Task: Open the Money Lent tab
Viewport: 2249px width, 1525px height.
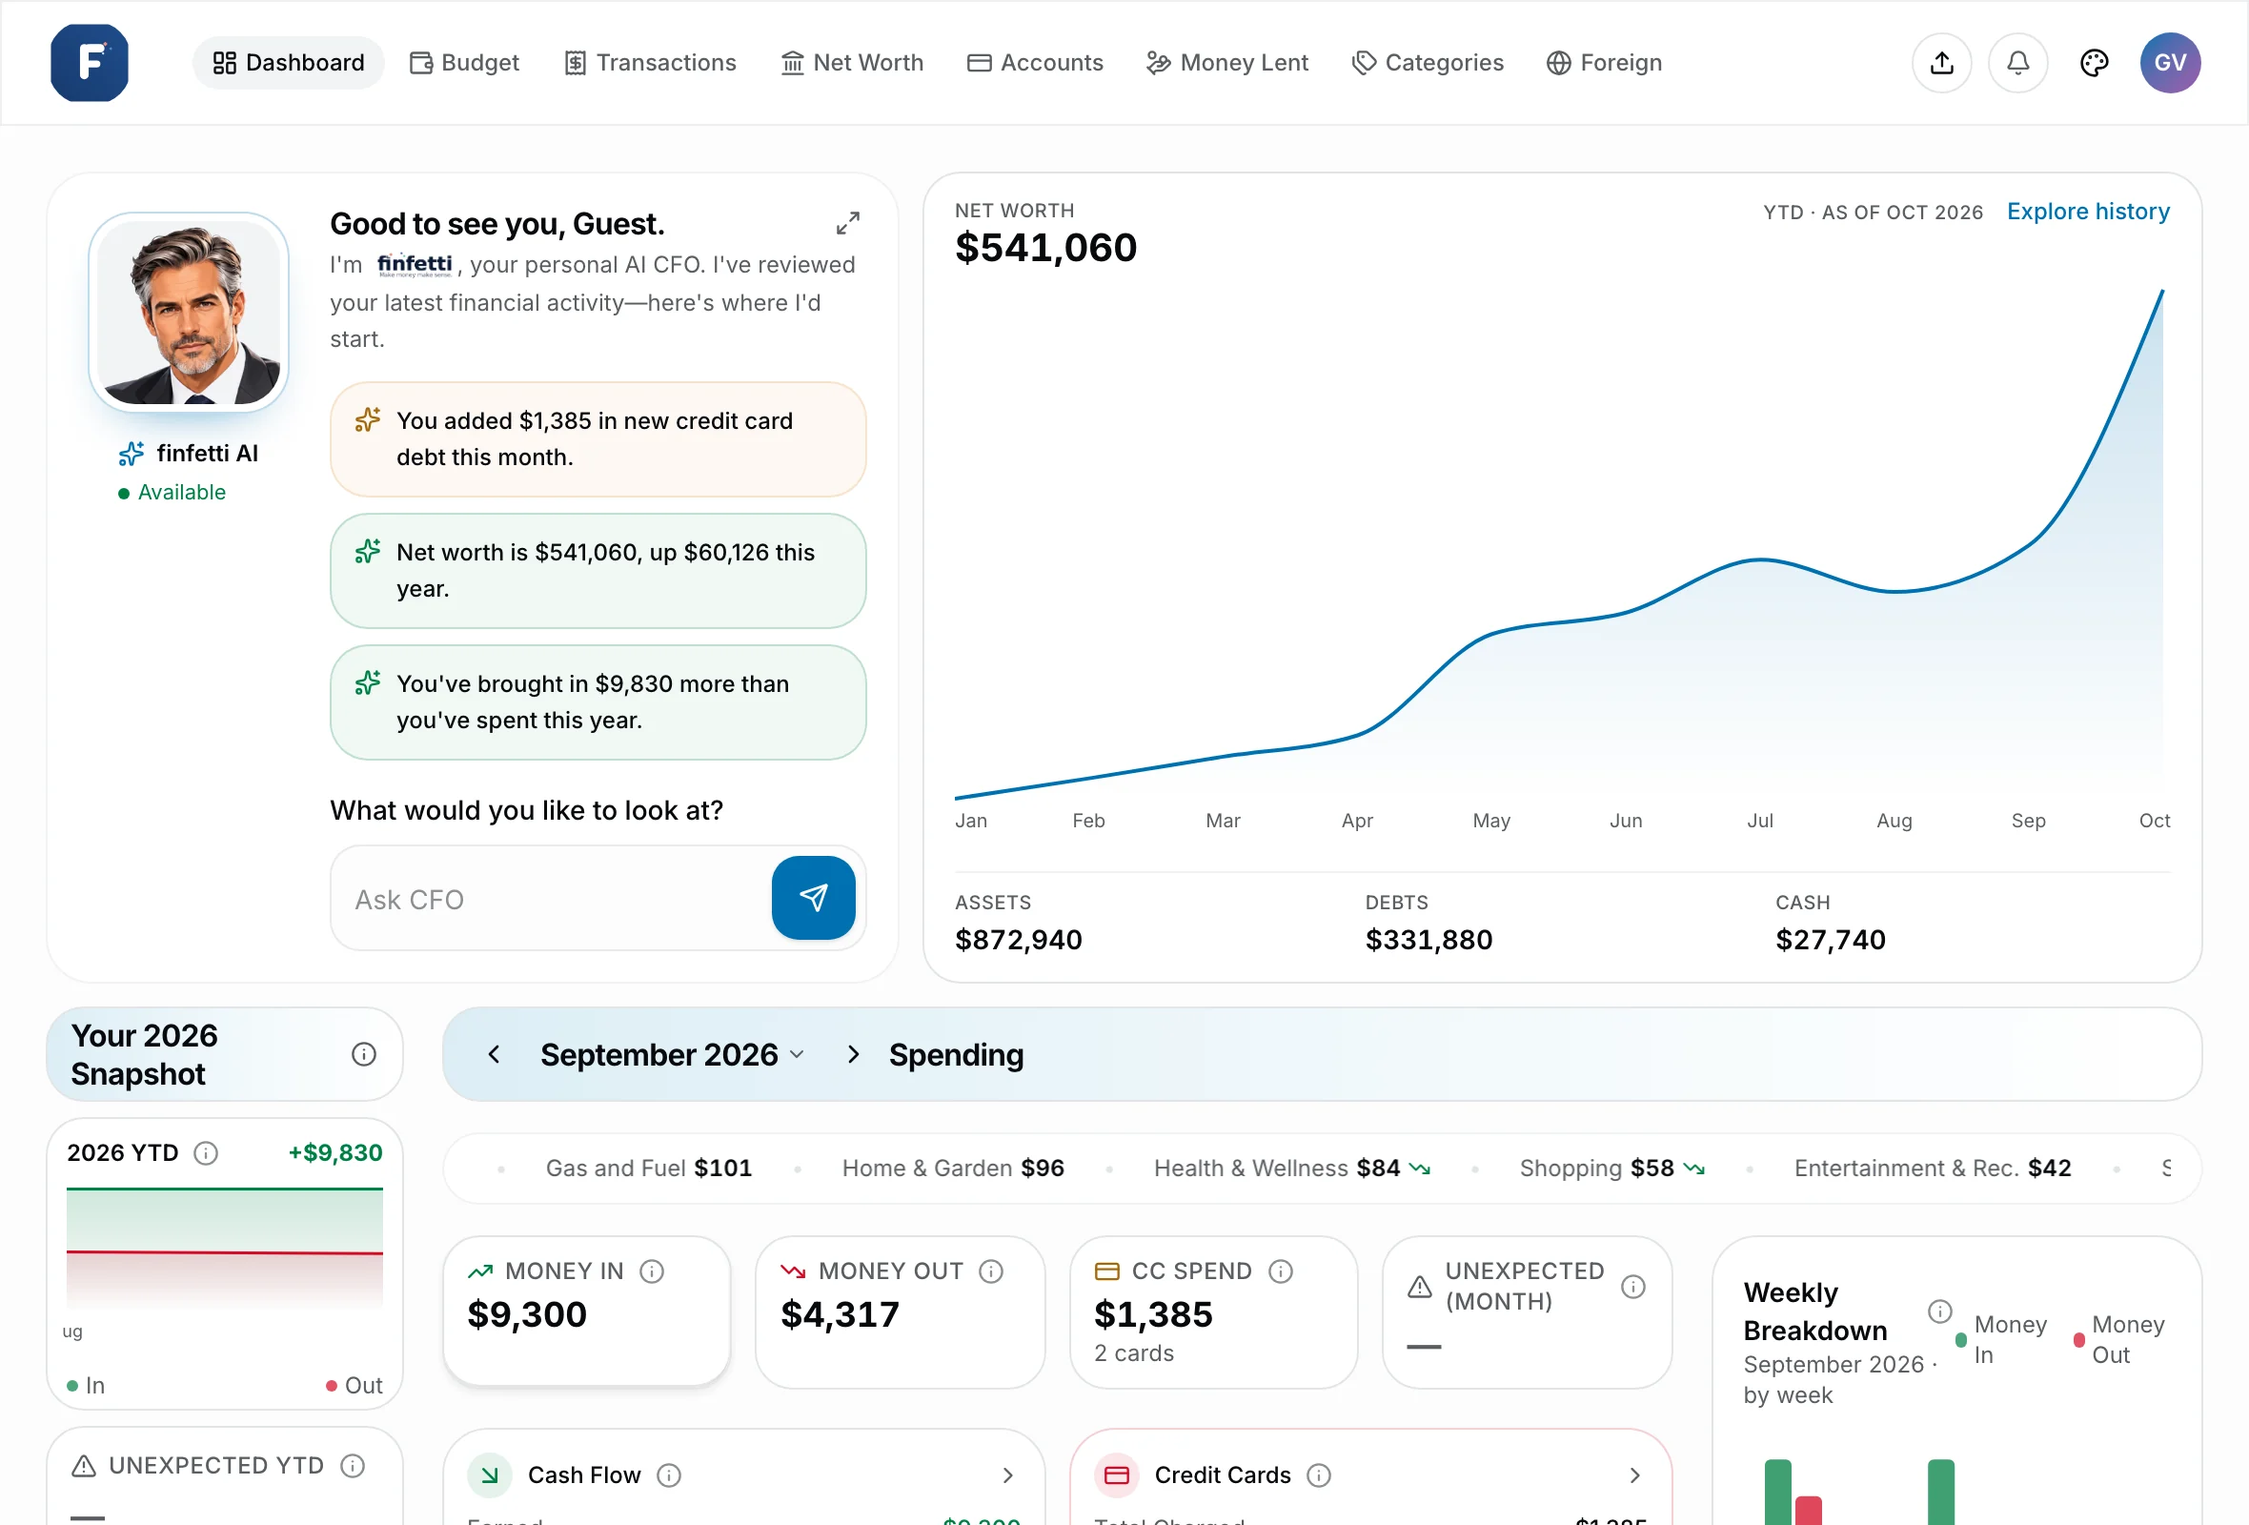Action: (x=1227, y=63)
